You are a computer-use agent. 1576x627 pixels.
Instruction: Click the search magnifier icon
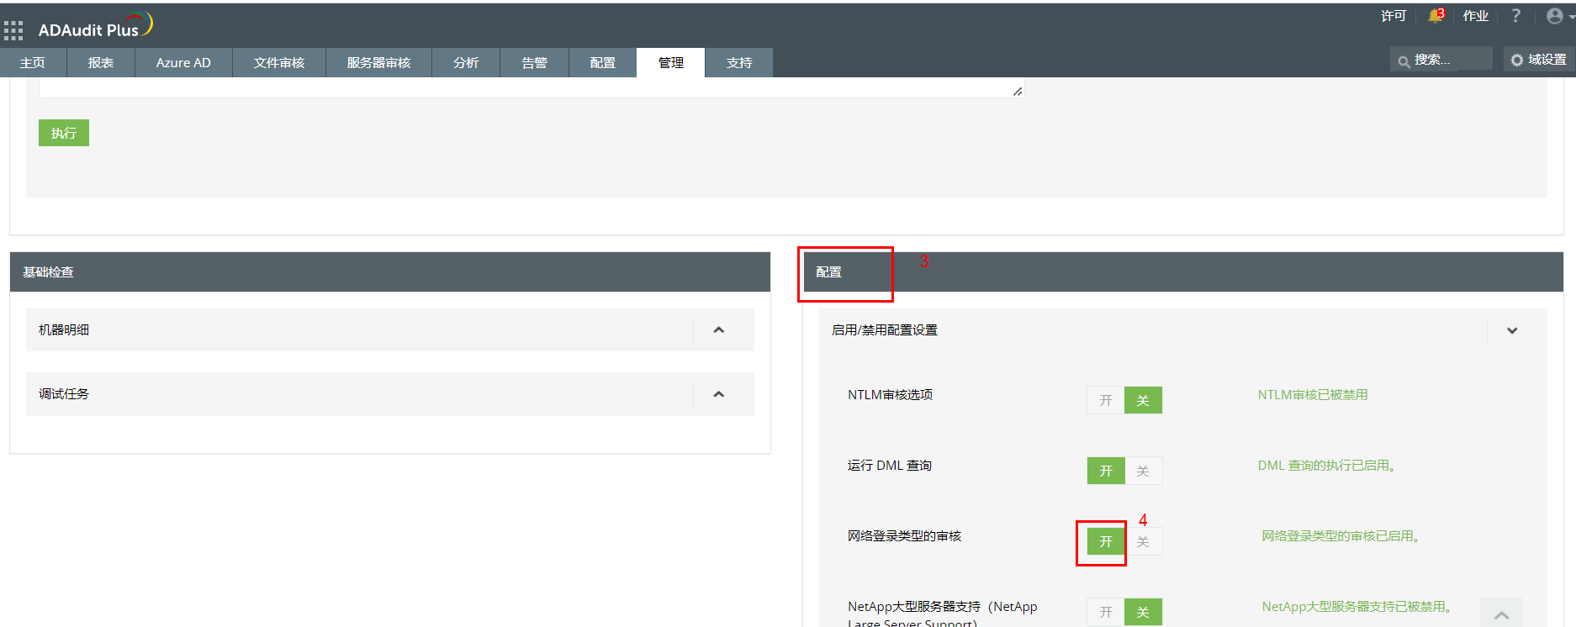click(1404, 61)
